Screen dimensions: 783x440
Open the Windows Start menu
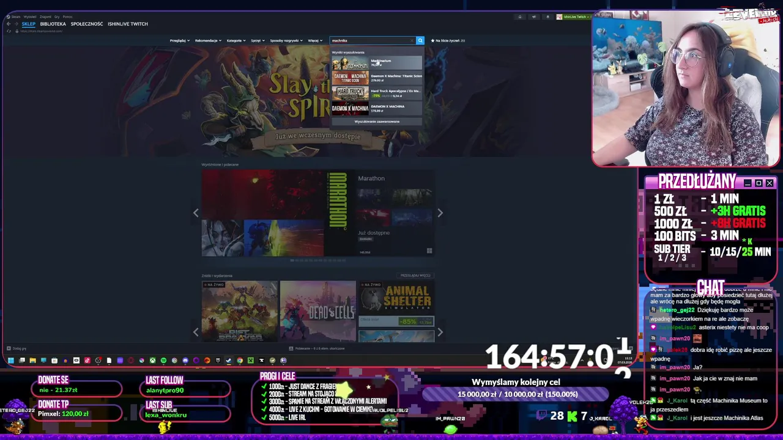10,361
